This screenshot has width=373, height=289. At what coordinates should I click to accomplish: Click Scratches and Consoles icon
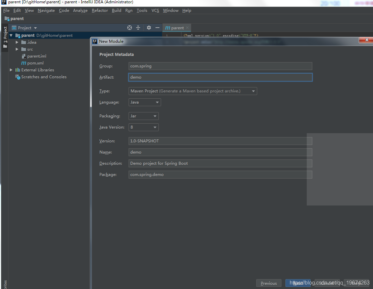pyautogui.click(x=18, y=77)
